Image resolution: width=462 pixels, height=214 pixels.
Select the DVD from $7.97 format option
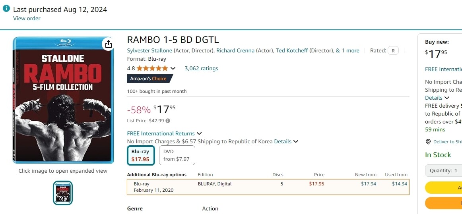tap(177, 155)
